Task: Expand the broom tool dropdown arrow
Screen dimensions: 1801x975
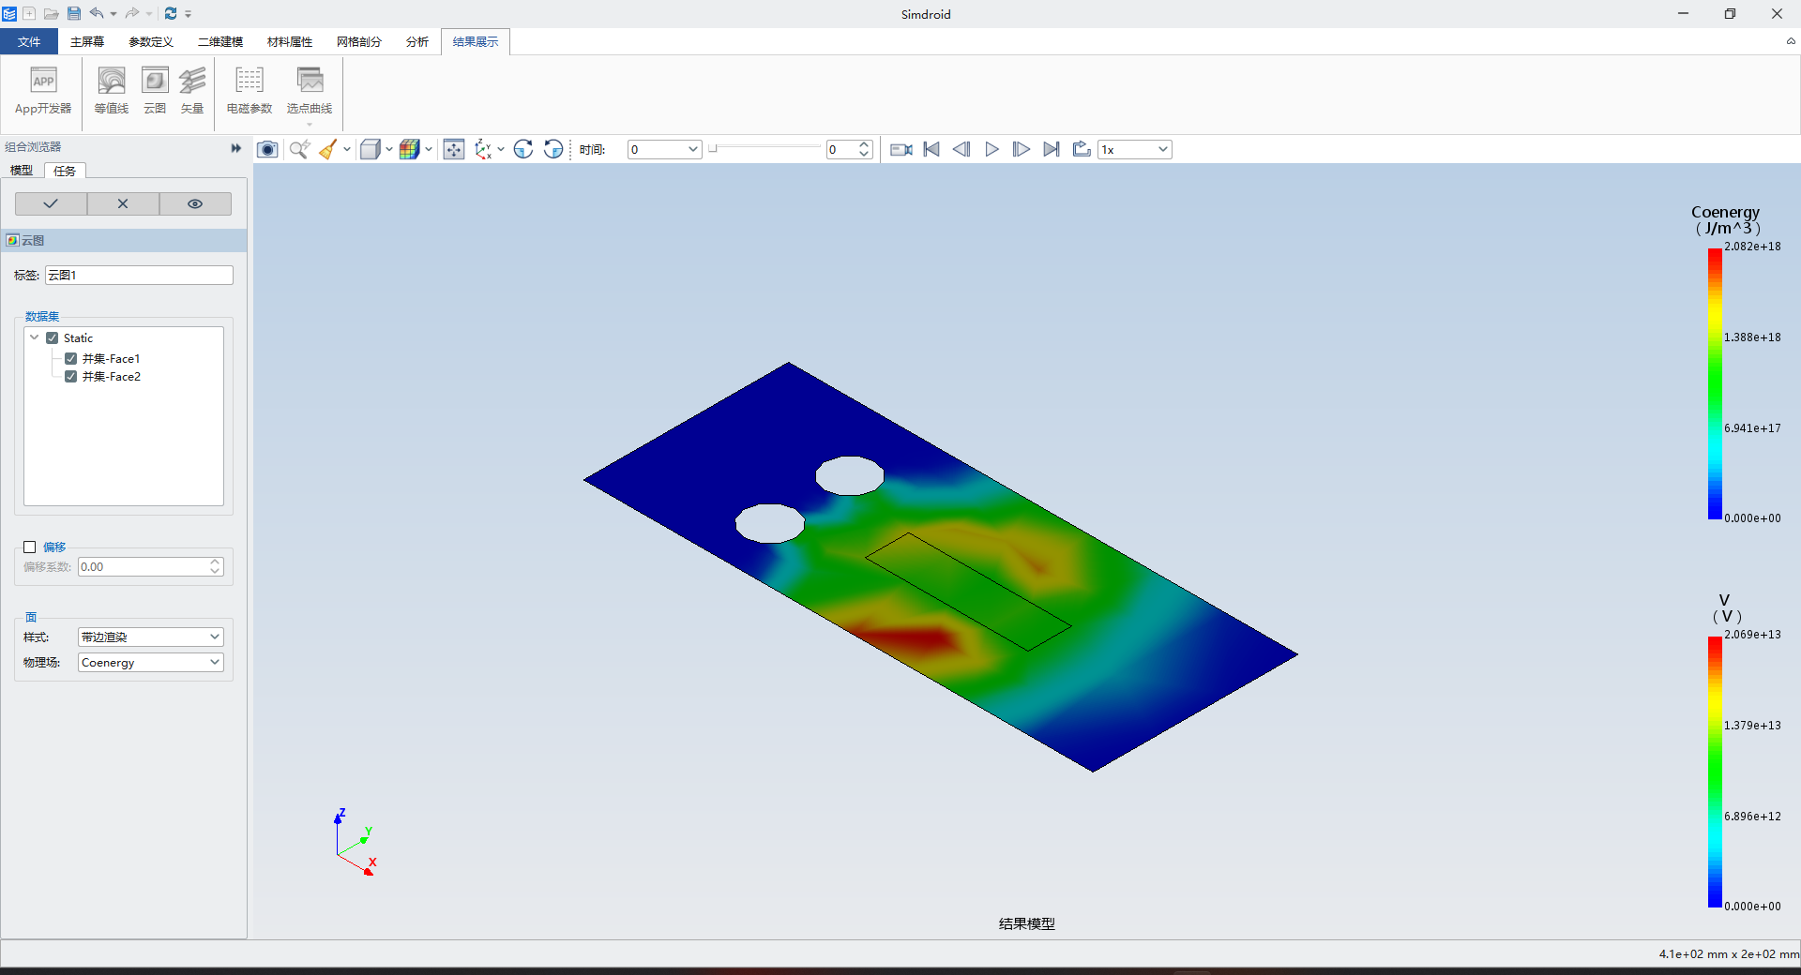Action: (x=347, y=149)
